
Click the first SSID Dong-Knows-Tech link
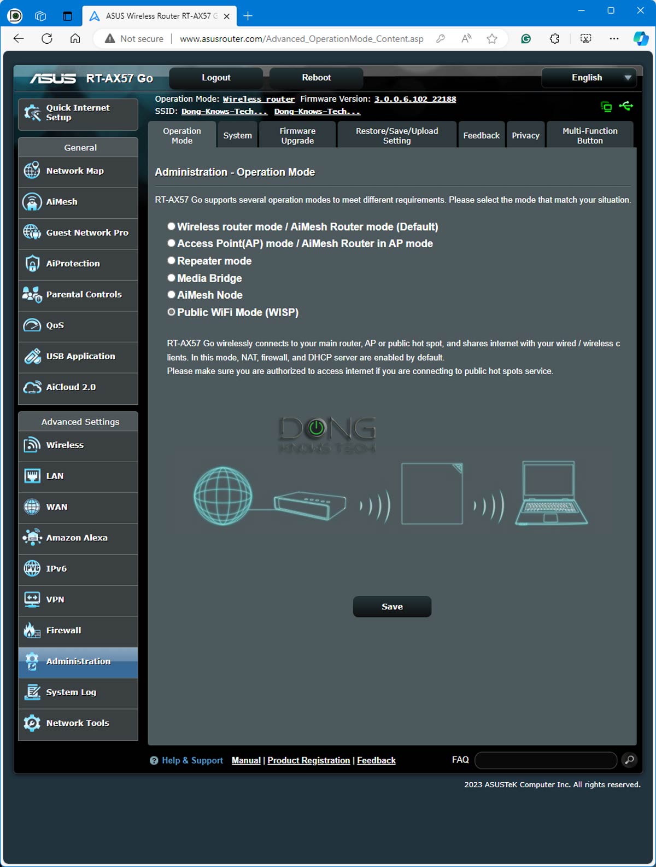point(224,112)
